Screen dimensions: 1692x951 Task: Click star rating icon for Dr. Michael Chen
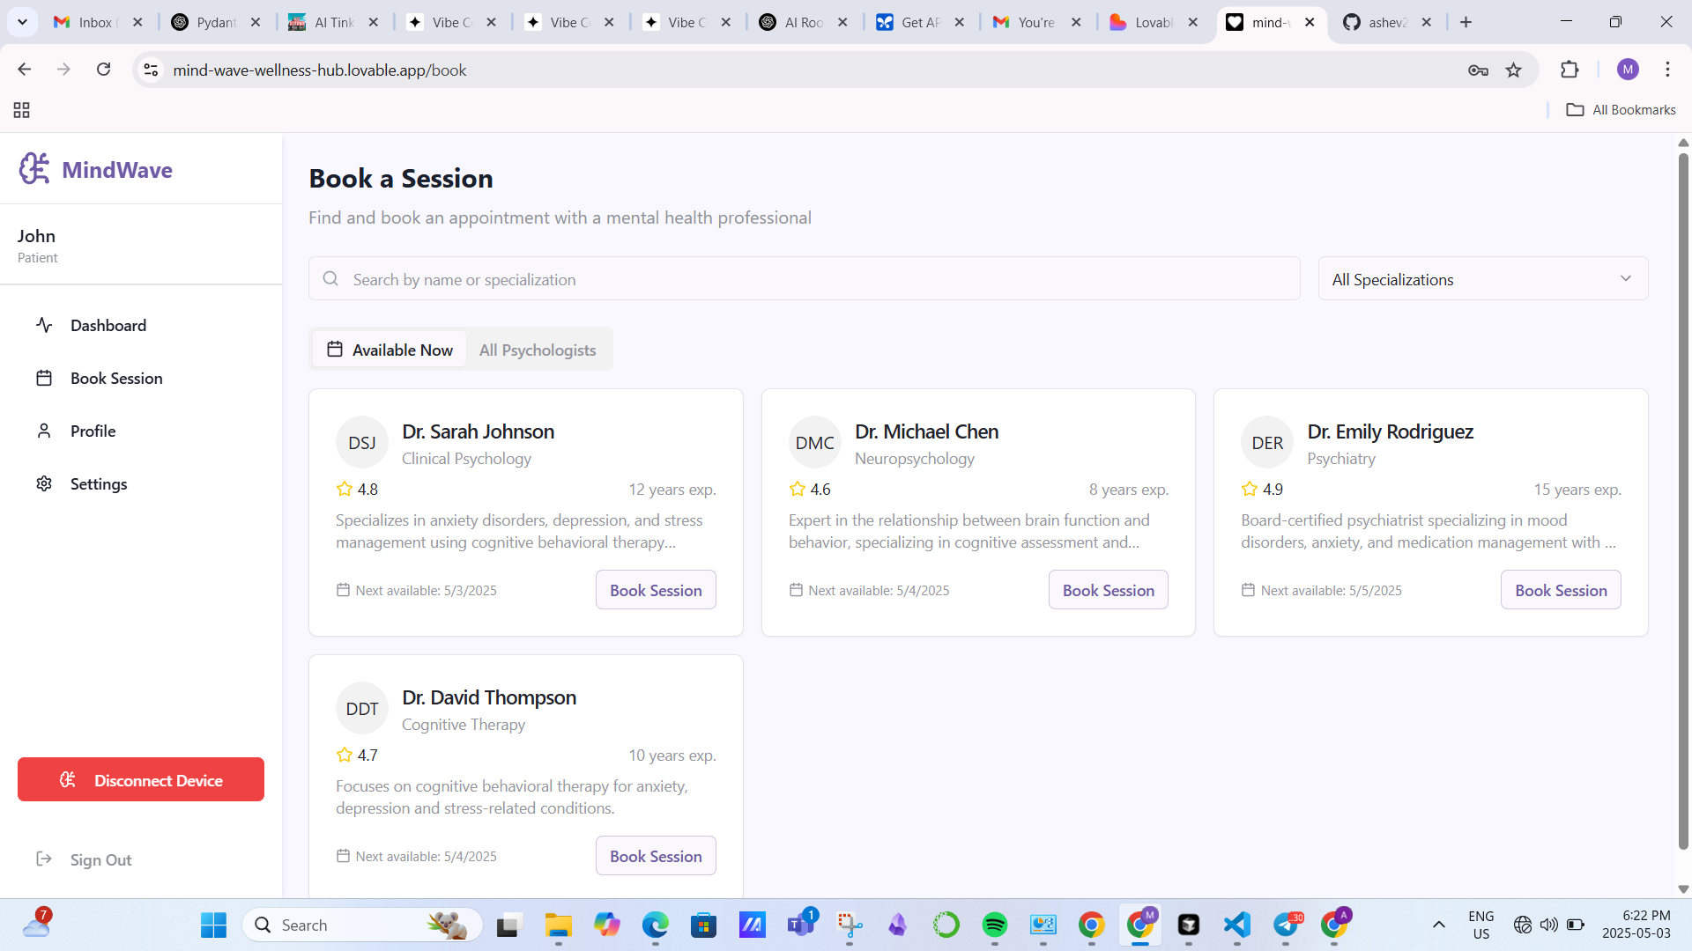798,489
